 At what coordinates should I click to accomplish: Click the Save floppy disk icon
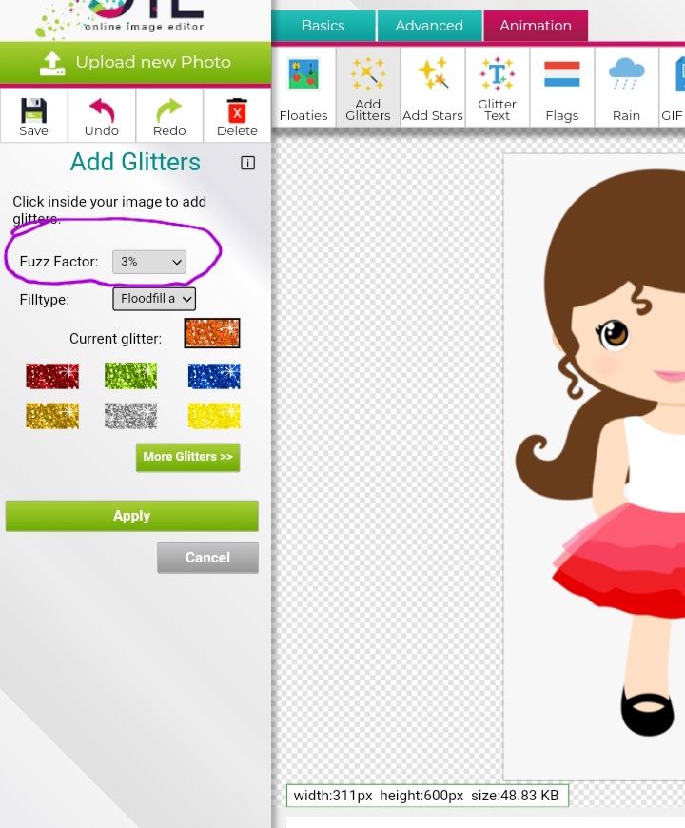coord(33,115)
